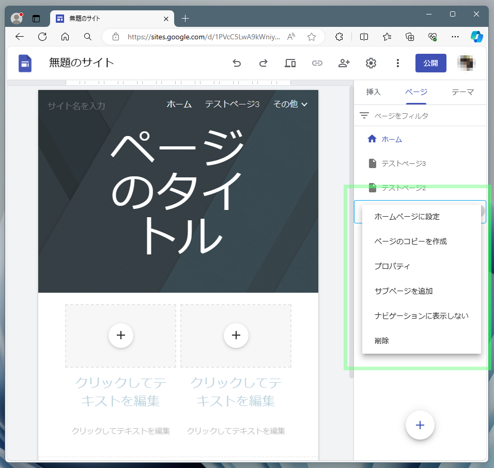494x468 pixels.
Task: Click the page filter icon
Action: click(364, 116)
